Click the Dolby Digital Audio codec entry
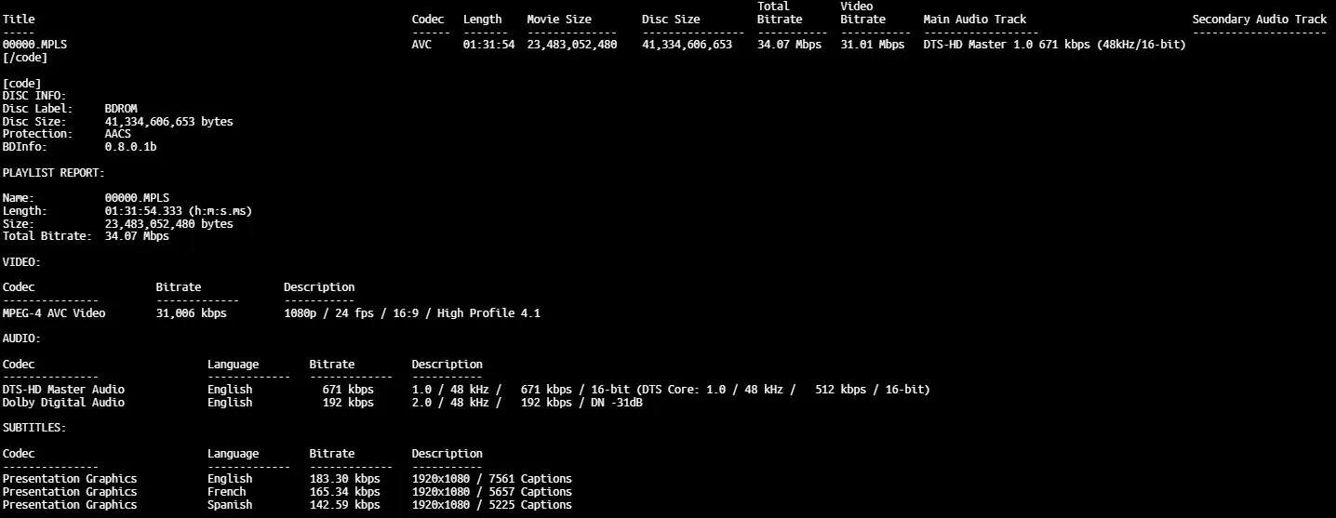Image resolution: width=1336 pixels, height=518 pixels. tap(63, 403)
